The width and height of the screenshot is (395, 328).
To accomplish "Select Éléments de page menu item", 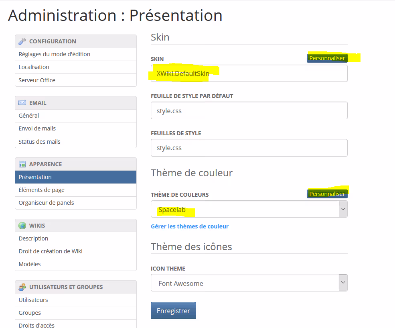I will [41, 190].
